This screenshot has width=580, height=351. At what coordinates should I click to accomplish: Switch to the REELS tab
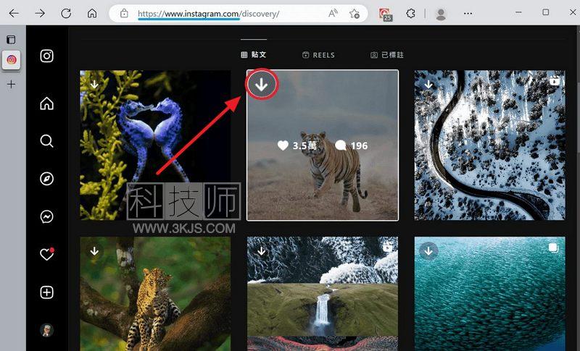[x=318, y=55]
